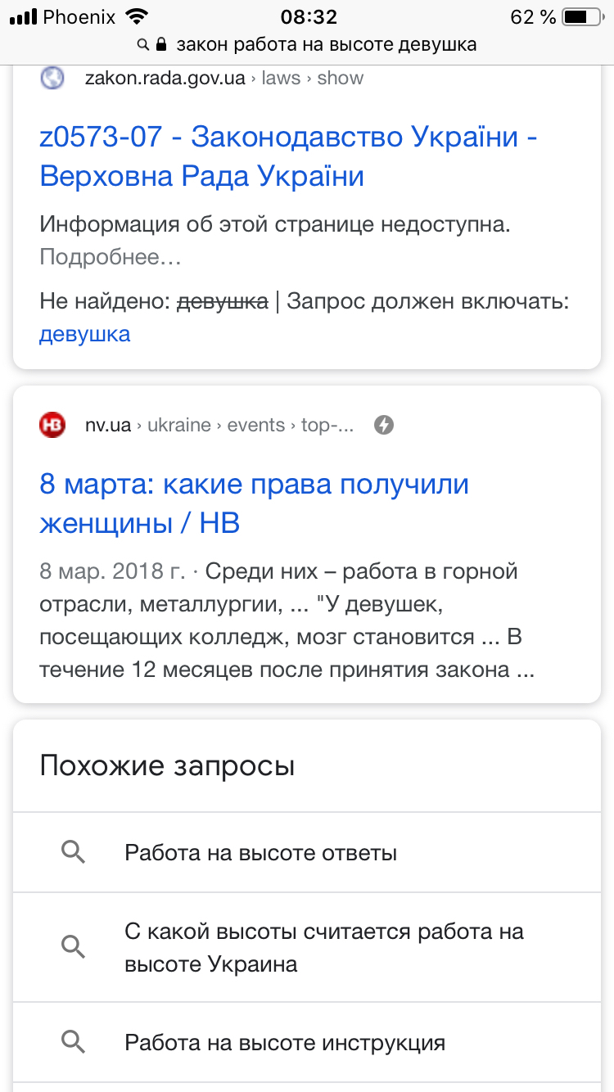614x1092 pixels.
Task: Tap search icon beside 'С какой высоты считается'
Action: click(74, 947)
